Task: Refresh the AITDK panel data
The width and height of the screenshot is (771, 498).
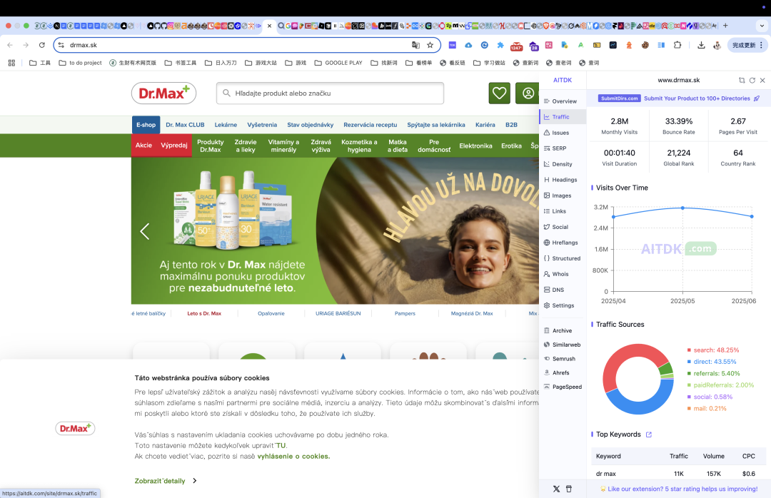Action: coord(752,80)
